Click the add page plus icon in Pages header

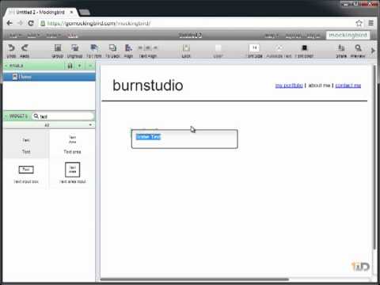point(80,66)
